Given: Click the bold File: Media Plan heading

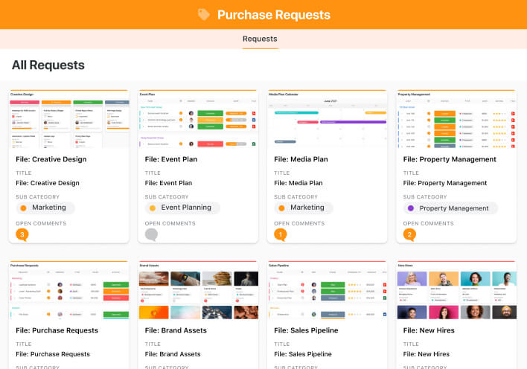Looking at the screenshot, I should coord(301,159).
